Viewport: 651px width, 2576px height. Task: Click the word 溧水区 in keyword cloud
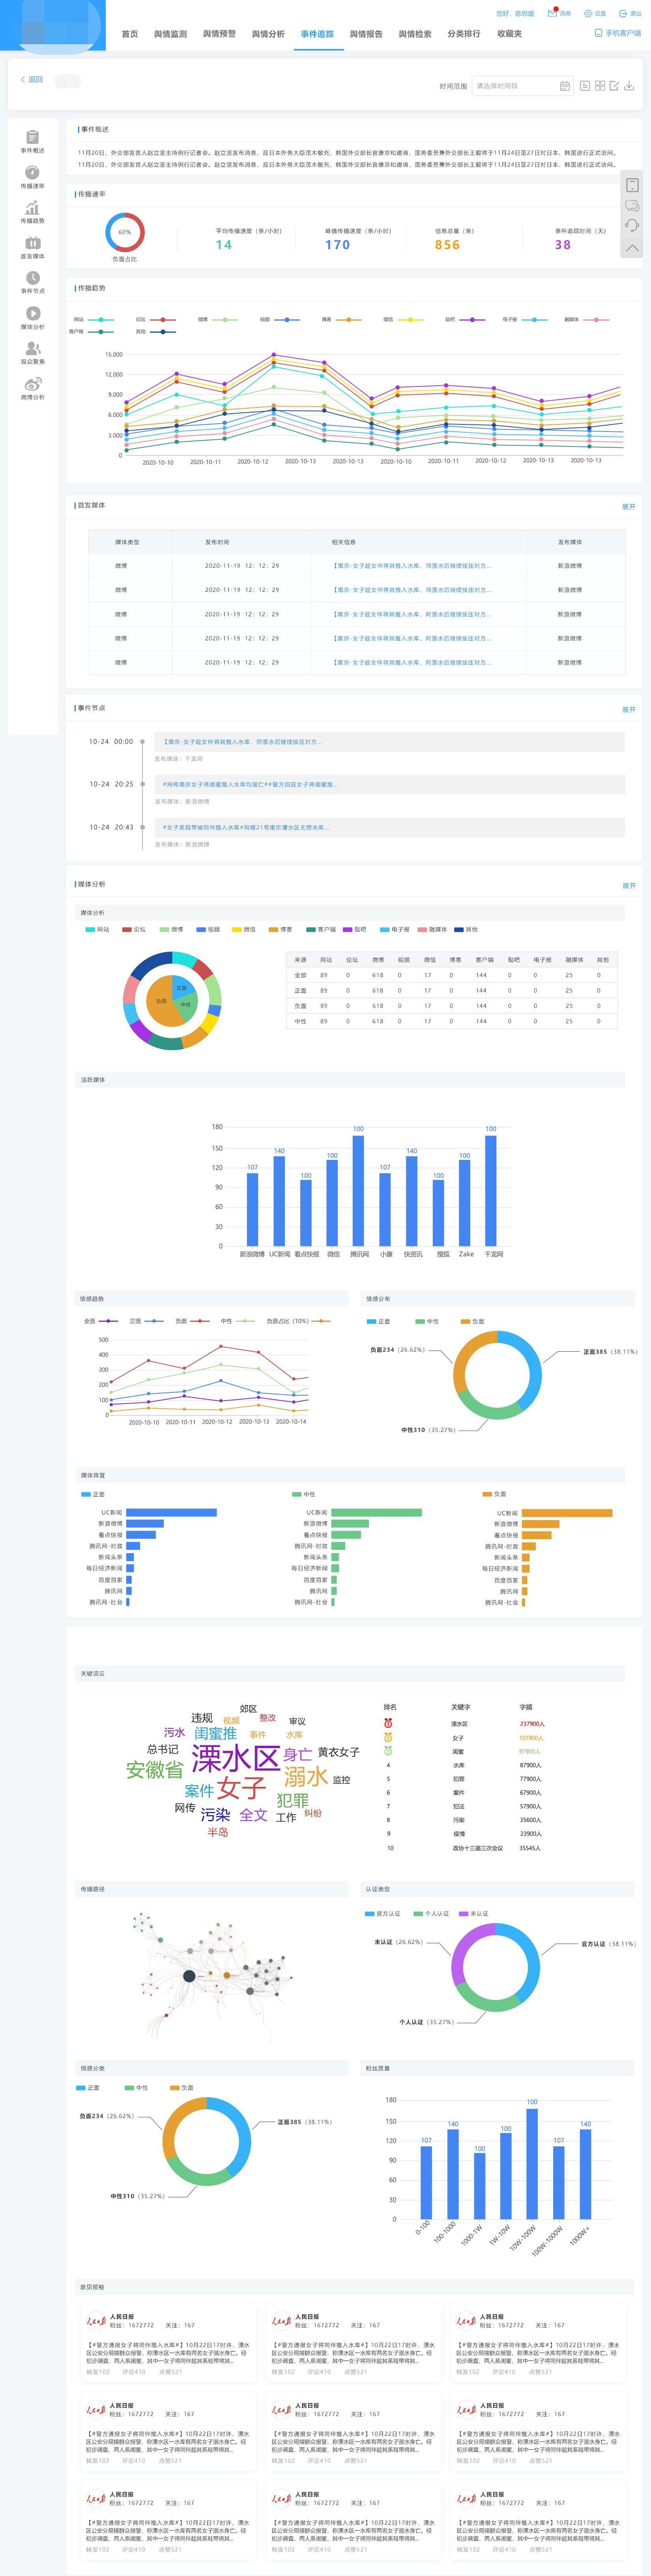pos(236,1759)
